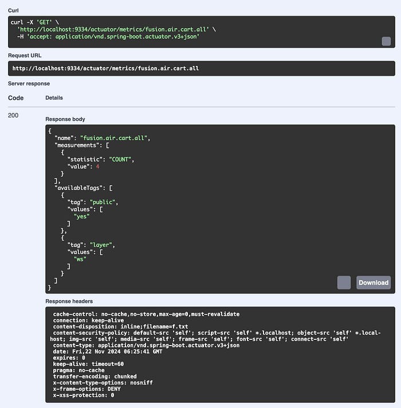Screen dimensions: 401x408
Task: Click the content-type response header
Action: click(x=146, y=346)
